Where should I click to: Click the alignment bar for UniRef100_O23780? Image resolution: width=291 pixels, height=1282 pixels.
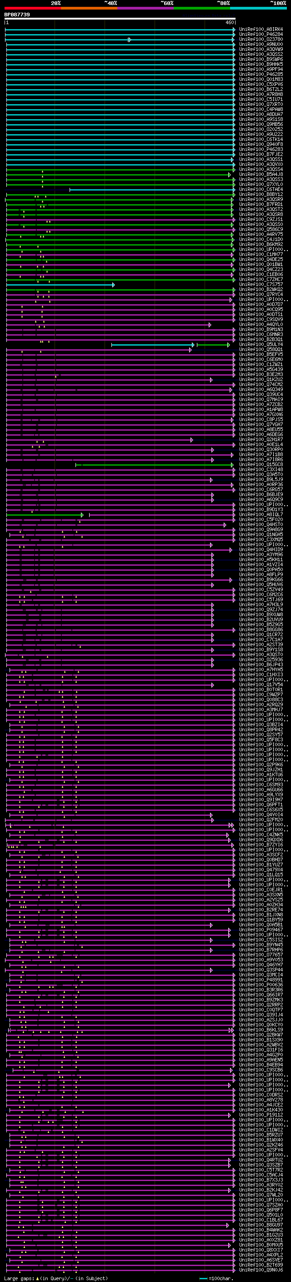click(x=120, y=40)
